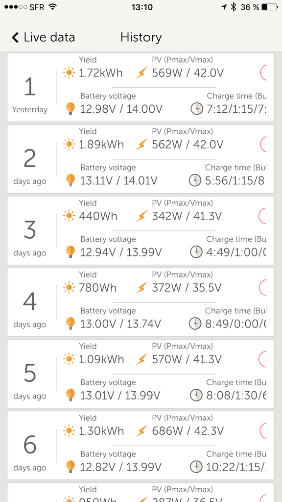
Task: Select the day 3 history entry number
Action: (30, 230)
